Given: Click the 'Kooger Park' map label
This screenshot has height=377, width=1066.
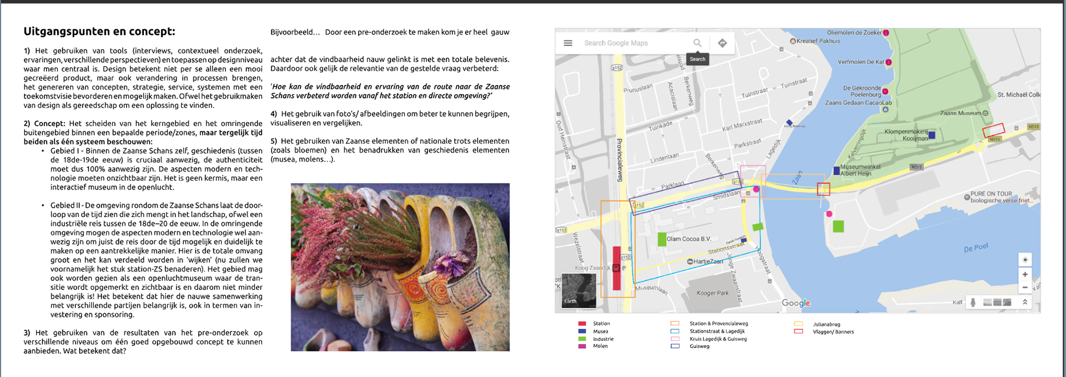Looking at the screenshot, I should point(712,293).
